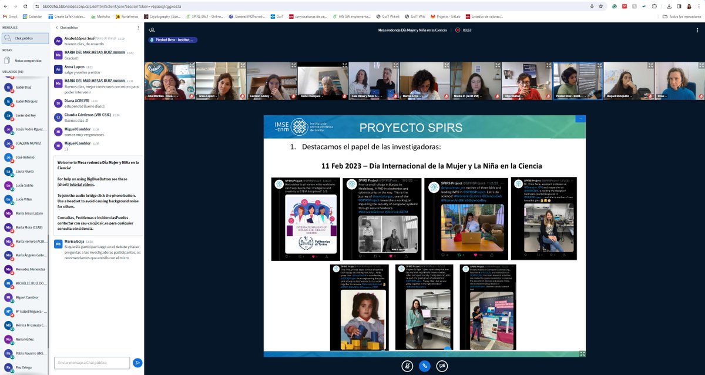The height and width of the screenshot is (375, 705).
Task: Open the browser extensions puzzle icon
Action: click(654, 6)
